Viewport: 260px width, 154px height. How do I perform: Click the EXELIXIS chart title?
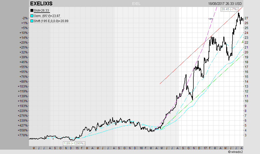(41, 4)
